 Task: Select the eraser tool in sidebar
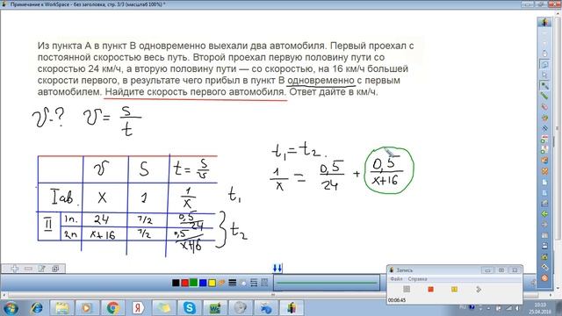544,107
